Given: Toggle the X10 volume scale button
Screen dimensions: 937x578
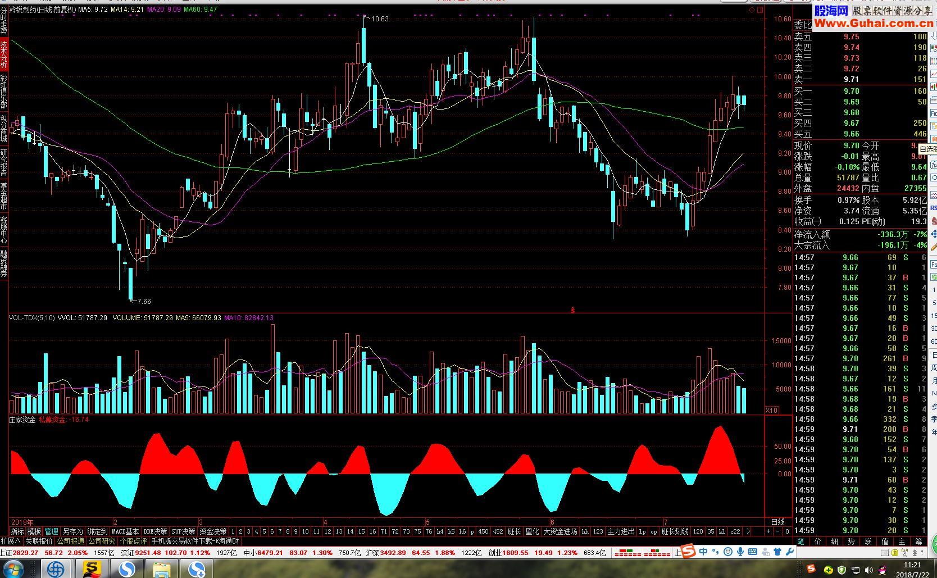Looking at the screenshot, I should pyautogui.click(x=772, y=410).
